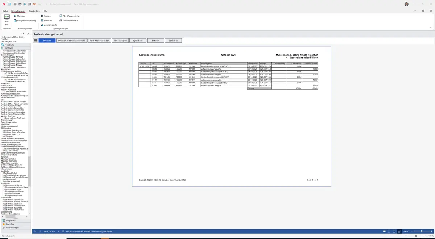Adjust the bottom window zoom slider
Screen dimensions: 435x239
tap(415, 236)
